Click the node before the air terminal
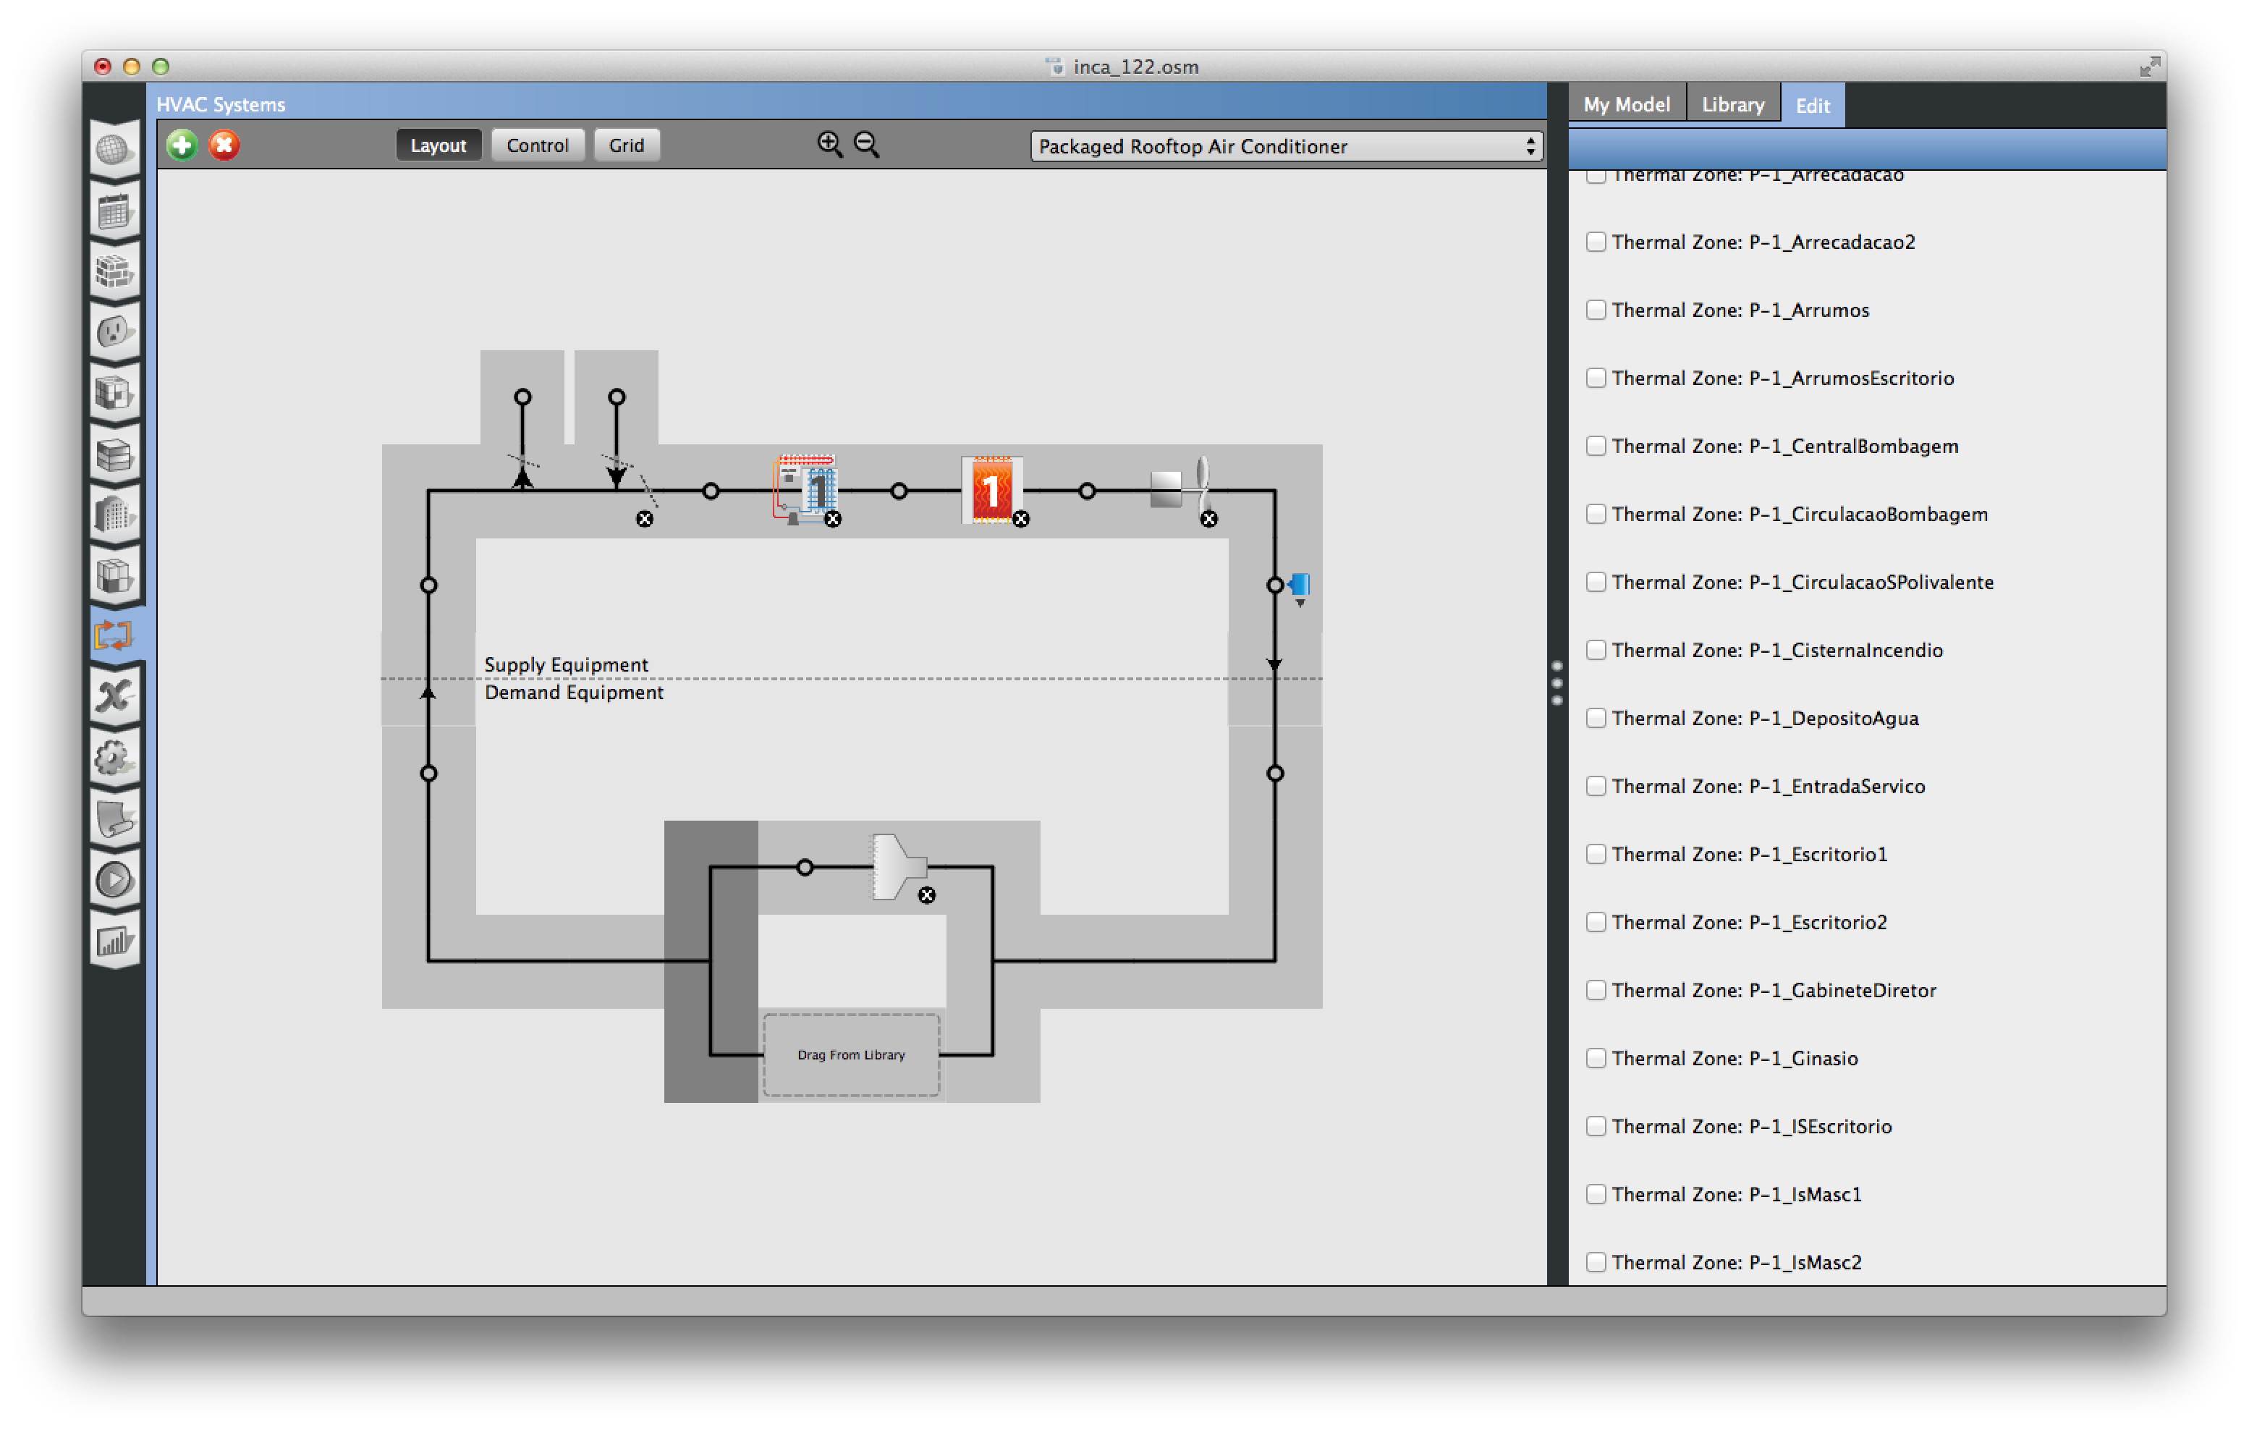2249x1430 pixels. 805,868
